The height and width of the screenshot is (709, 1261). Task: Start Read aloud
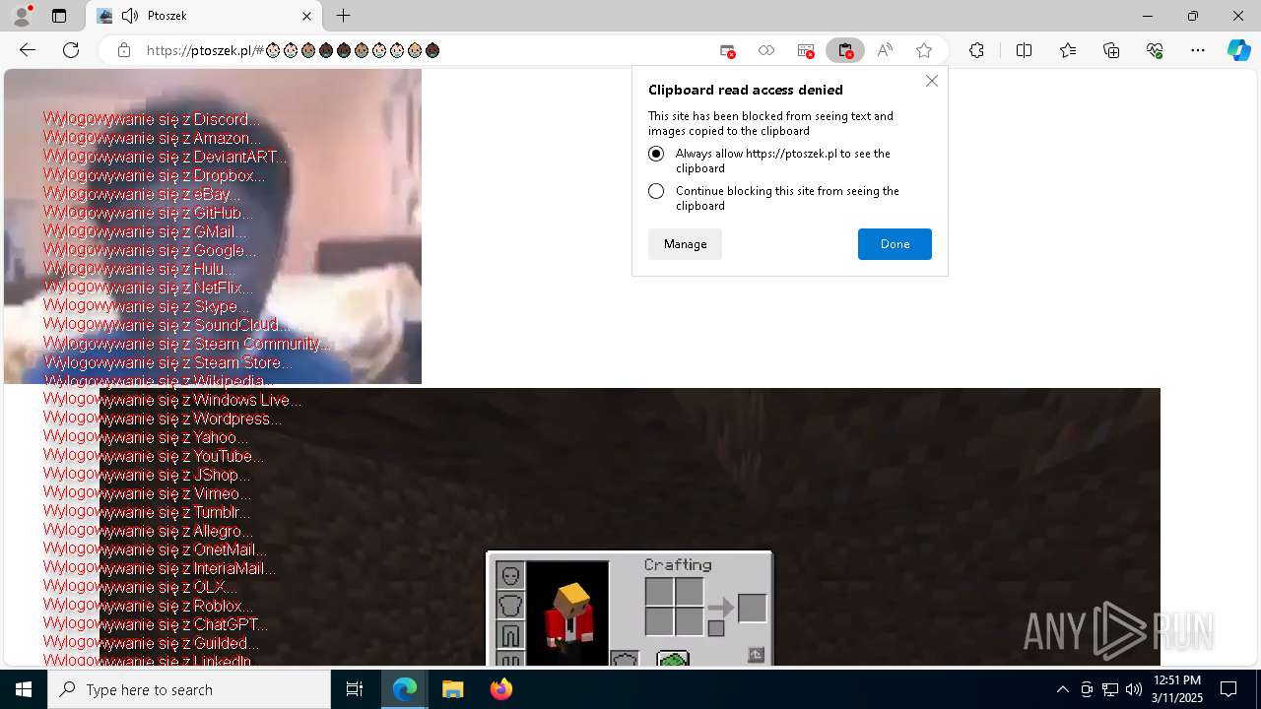click(x=885, y=50)
